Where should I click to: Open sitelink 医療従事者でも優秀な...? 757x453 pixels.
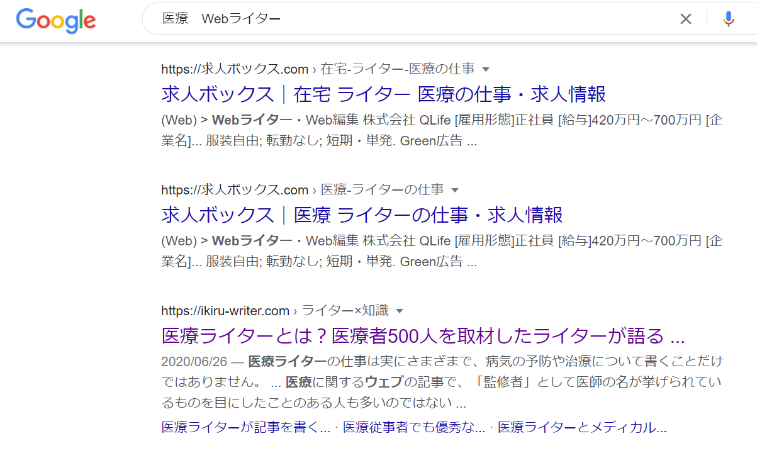(x=414, y=428)
